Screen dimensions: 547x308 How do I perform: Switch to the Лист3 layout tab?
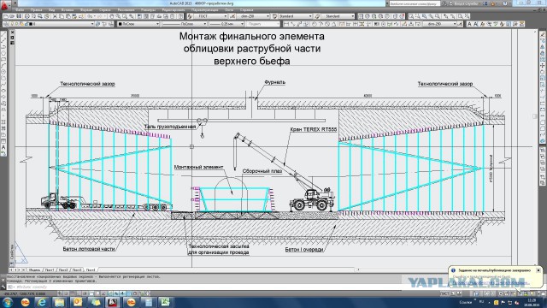pyautogui.click(x=77, y=270)
